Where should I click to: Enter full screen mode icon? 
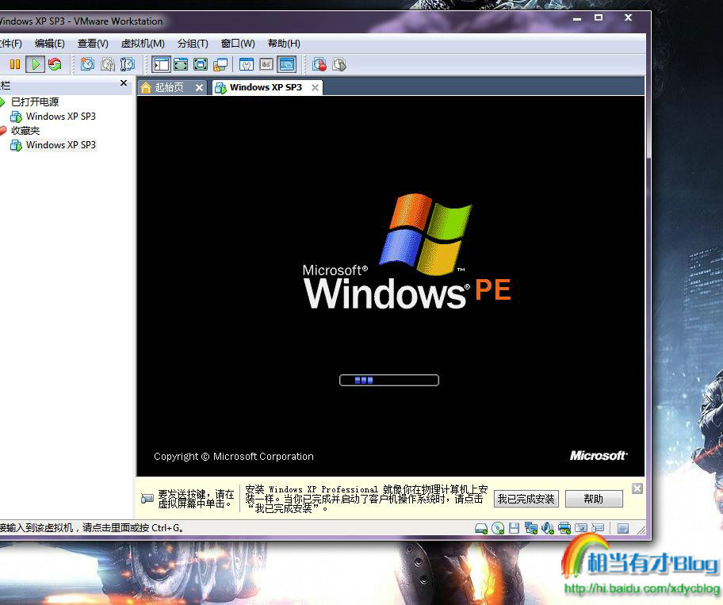201,64
